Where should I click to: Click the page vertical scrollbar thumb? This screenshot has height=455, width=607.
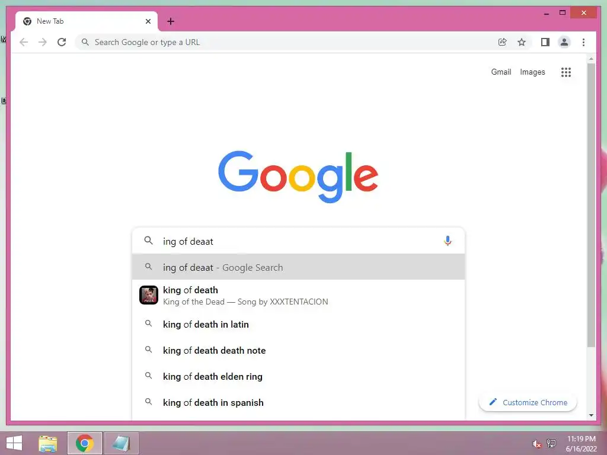591,205
